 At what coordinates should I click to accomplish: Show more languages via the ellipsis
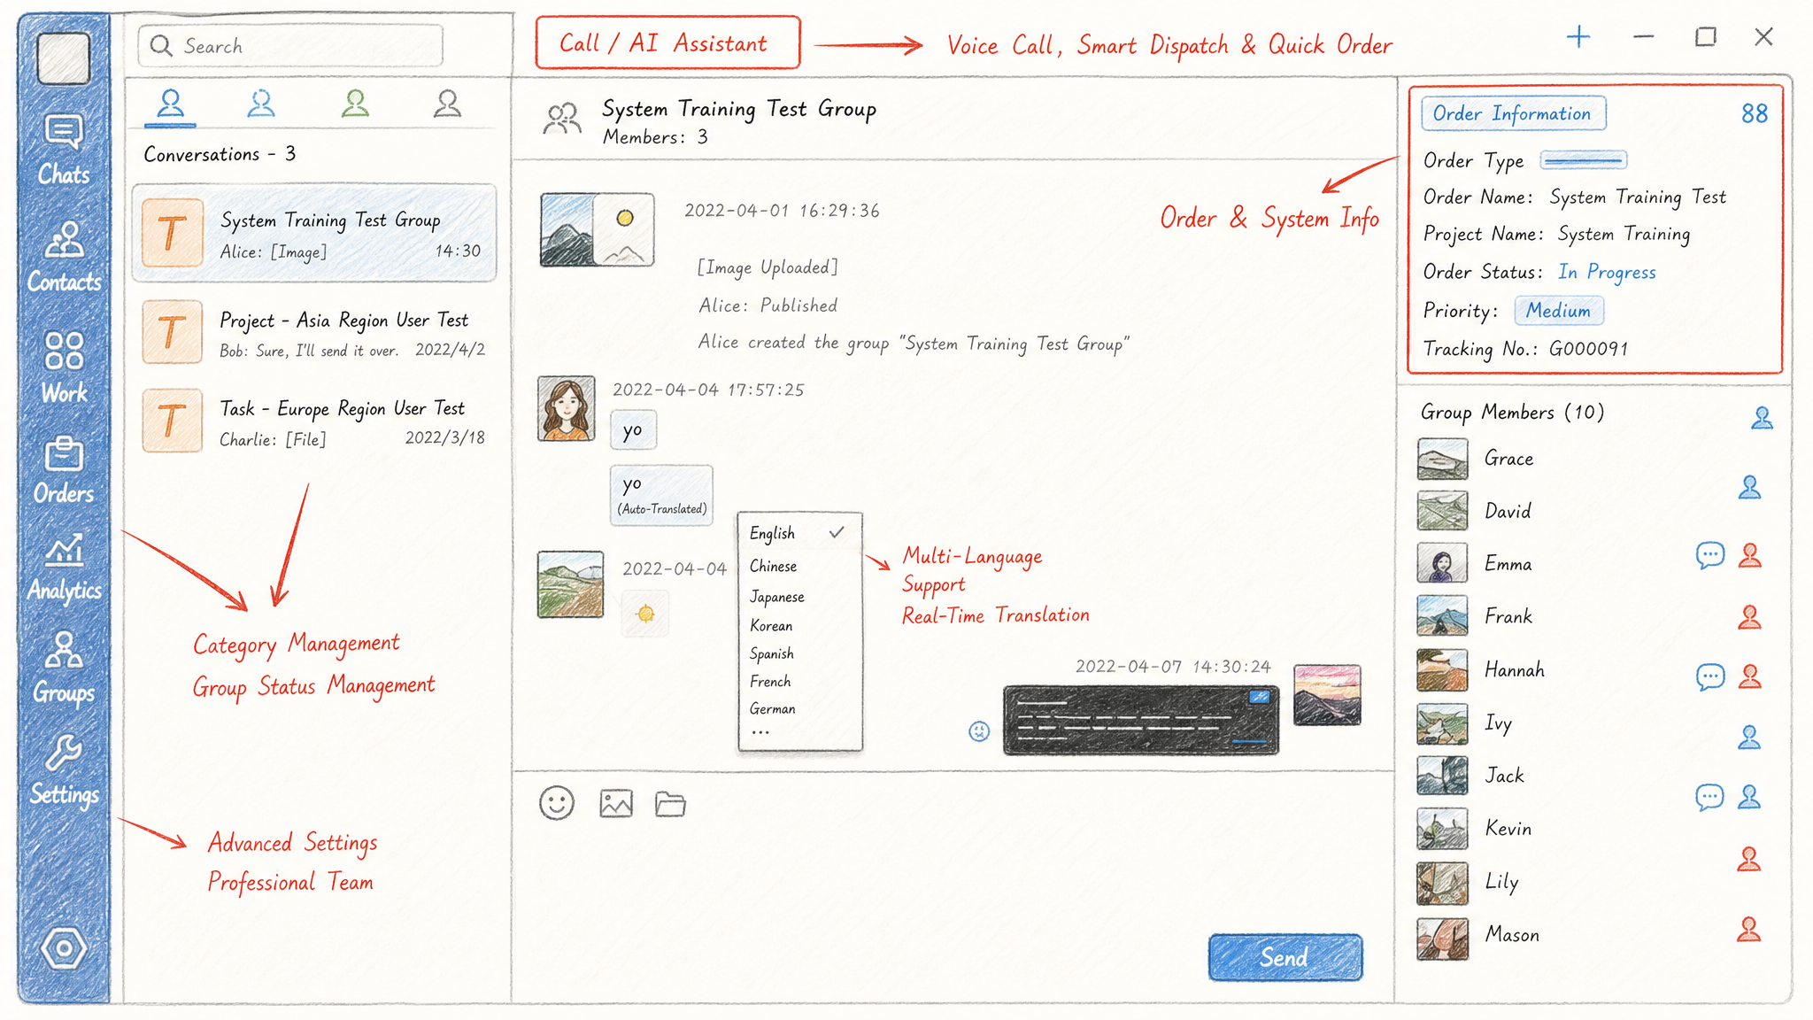(760, 733)
